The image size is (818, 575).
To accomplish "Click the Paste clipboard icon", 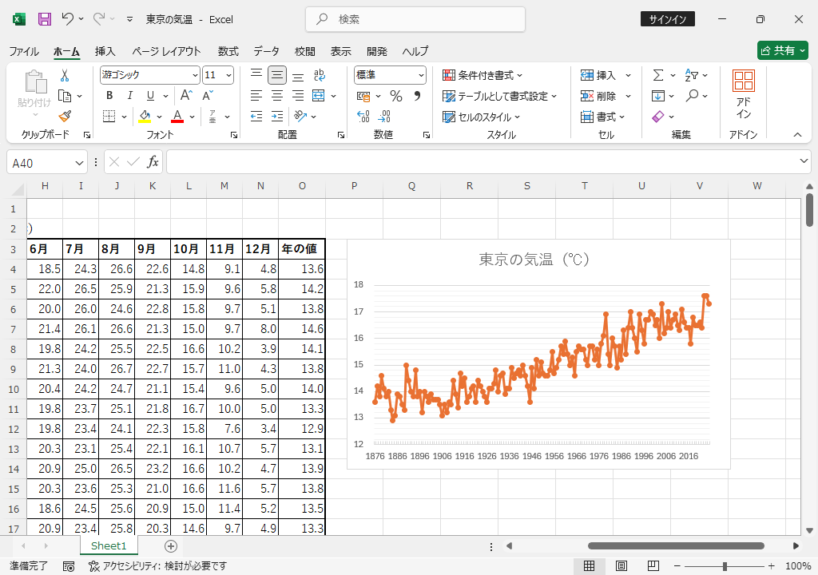I will [x=35, y=82].
